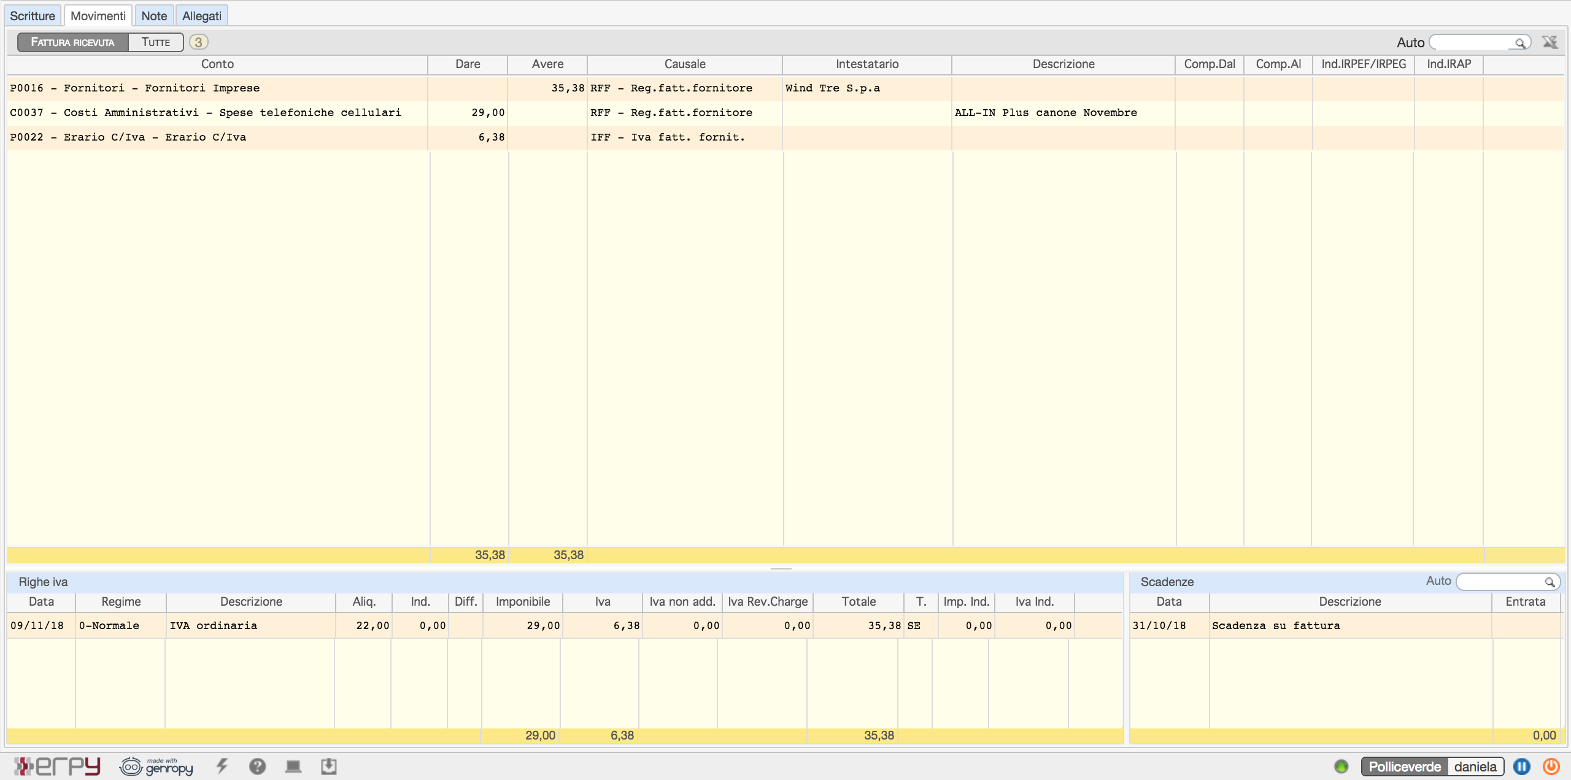
Task: Select row P0016 - Fornitori Imprese
Action: [x=785, y=88]
